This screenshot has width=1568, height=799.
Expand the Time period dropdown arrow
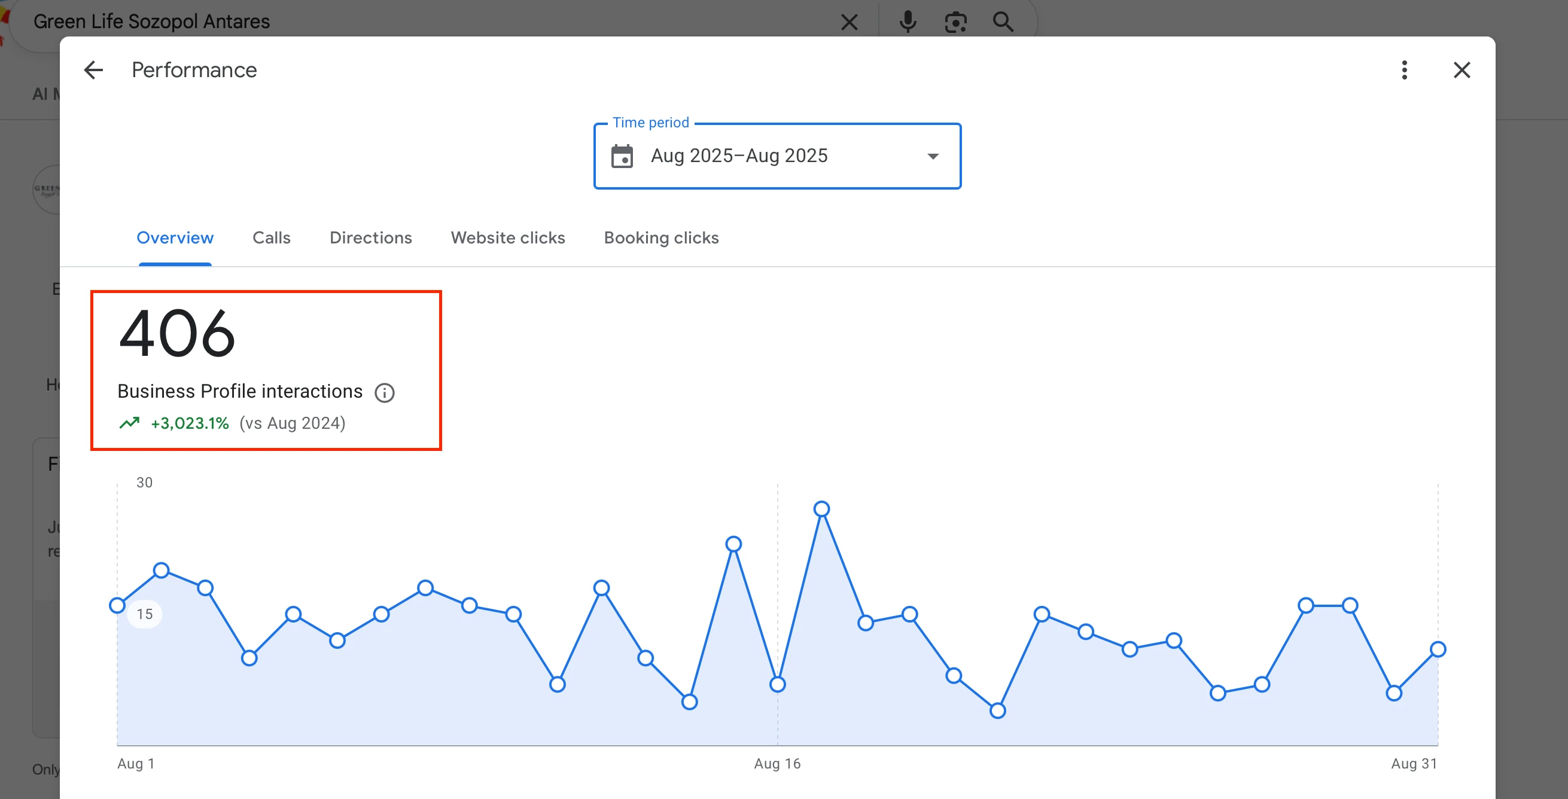tap(933, 157)
